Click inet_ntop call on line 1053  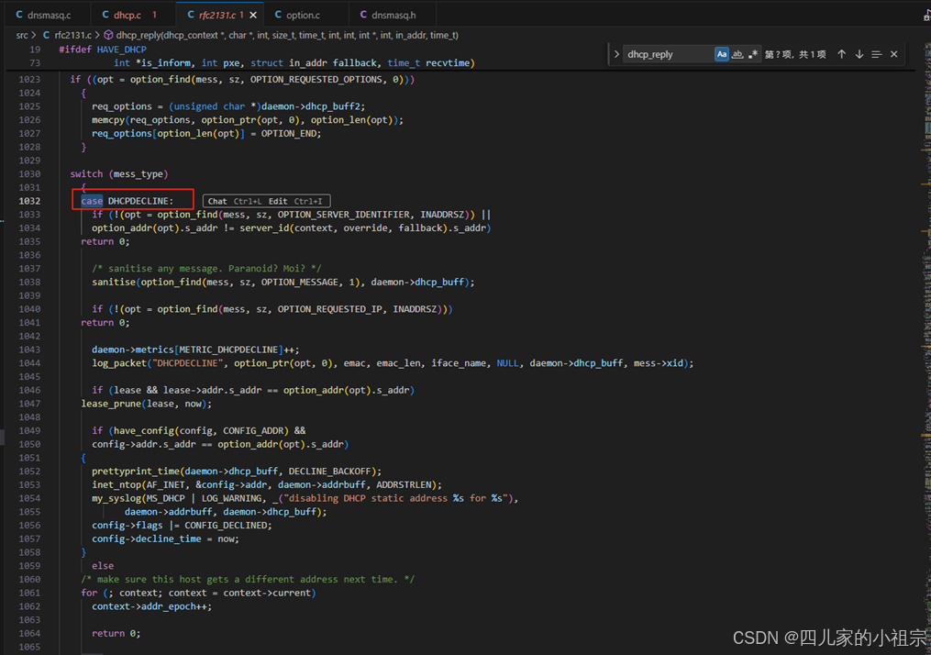[x=116, y=484]
